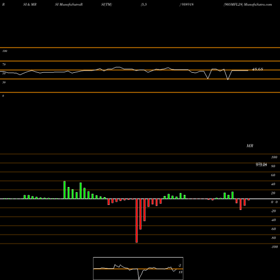
Task: Click the tallest red histogram bar
Action: click(137, 221)
